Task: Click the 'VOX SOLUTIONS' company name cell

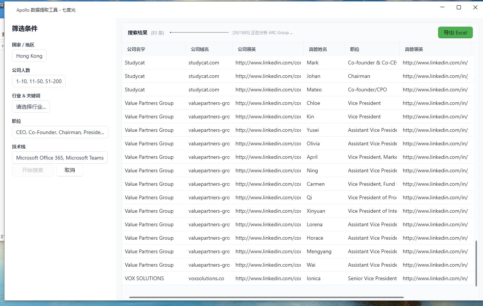Action: [x=154, y=278]
